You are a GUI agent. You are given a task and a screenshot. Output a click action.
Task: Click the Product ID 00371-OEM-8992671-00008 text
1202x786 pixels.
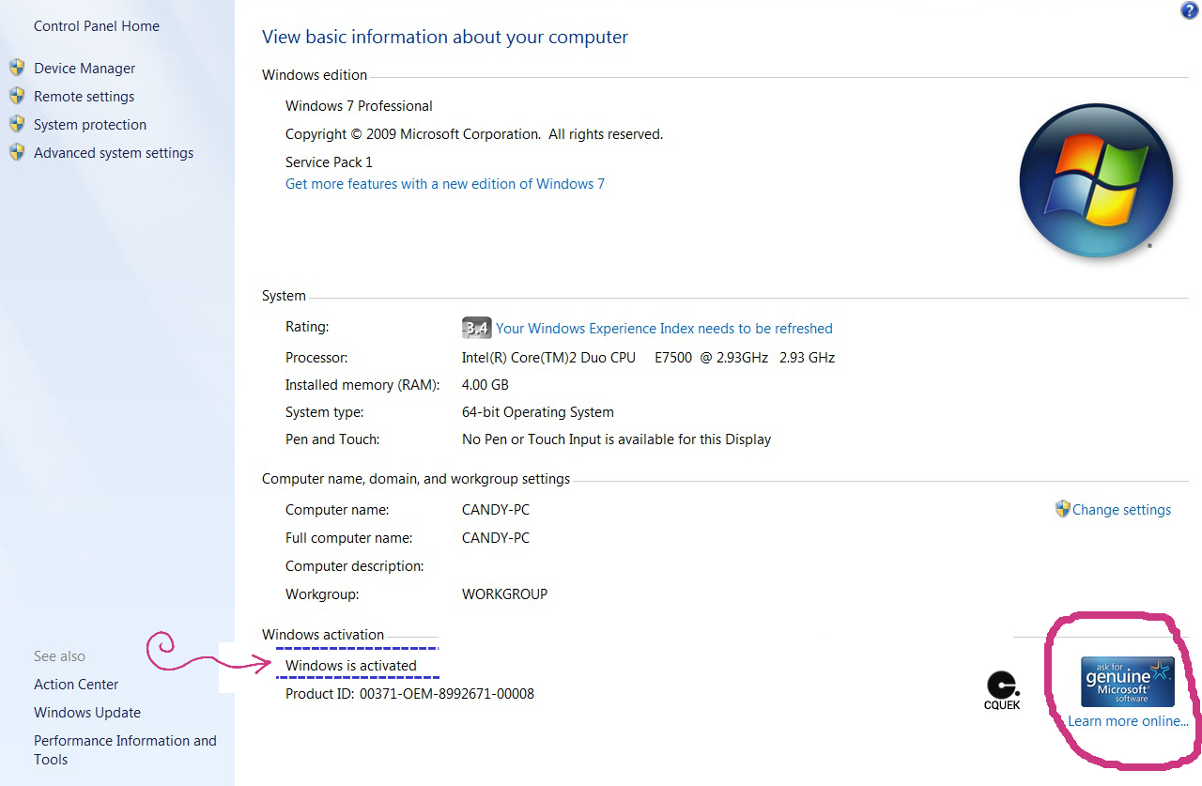tap(409, 694)
